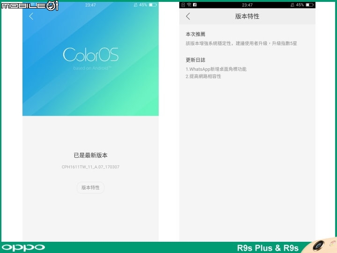
Task: Tap the Wi-Fi icon in right status bar
Action: pyautogui.click(x=189, y=5)
